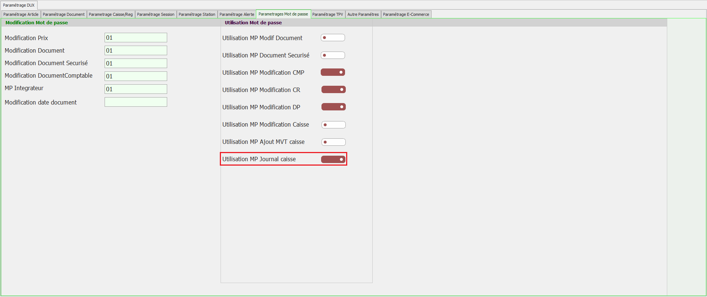Viewport: 707px width, 297px height.
Task: Open the Paramétrage DUX window tab
Action: pyautogui.click(x=19, y=5)
